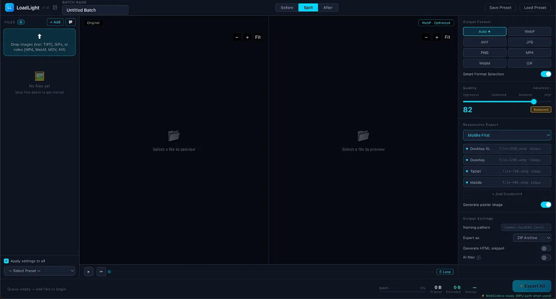Image resolution: width=556 pixels, height=299 pixels.
Task: Toggle Smart Format Selection off
Action: pos(546,74)
